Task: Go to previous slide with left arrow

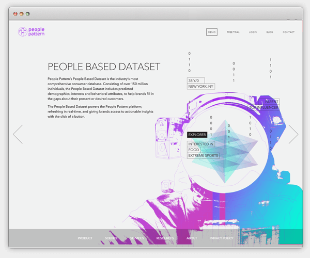Action: coord(18,134)
